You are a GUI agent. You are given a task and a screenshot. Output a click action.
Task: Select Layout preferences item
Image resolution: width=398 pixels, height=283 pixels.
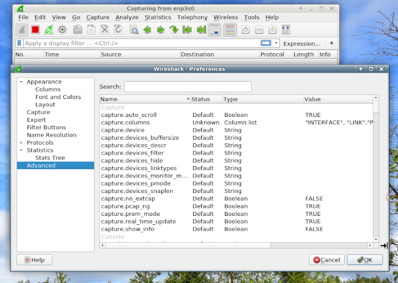[45, 104]
